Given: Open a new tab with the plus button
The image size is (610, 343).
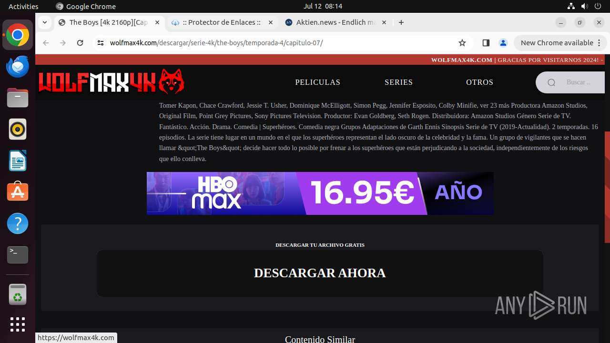Looking at the screenshot, I should point(401,22).
